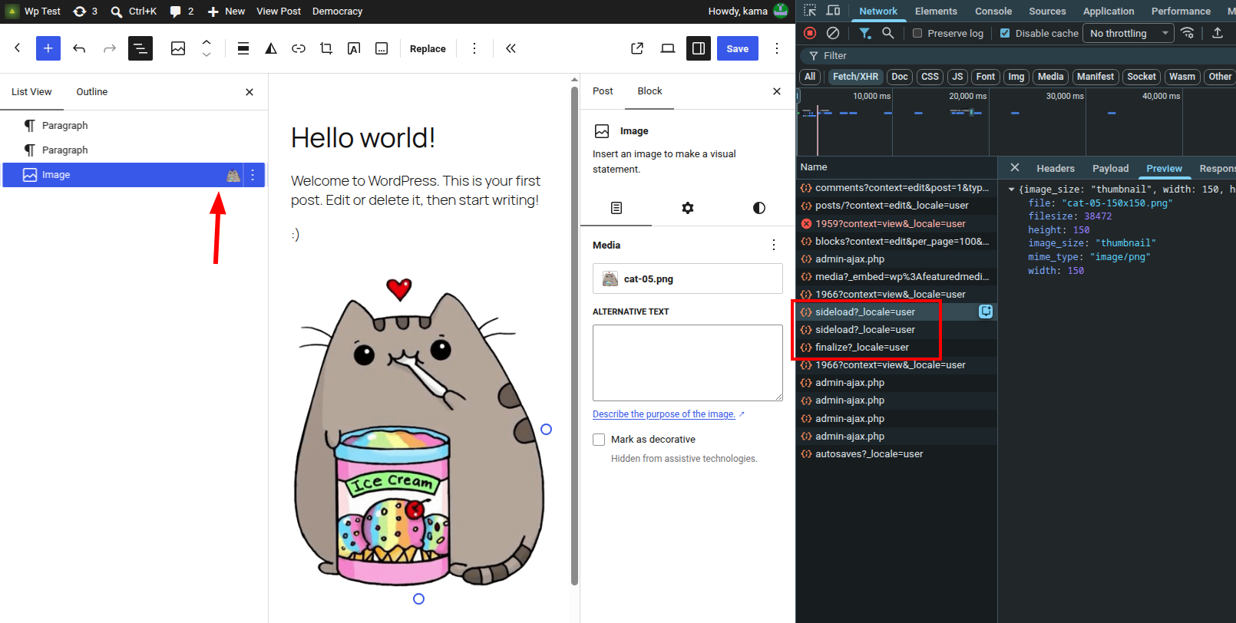1236x623 pixels.
Task: Toggle the settings sidebar panel
Action: point(699,48)
